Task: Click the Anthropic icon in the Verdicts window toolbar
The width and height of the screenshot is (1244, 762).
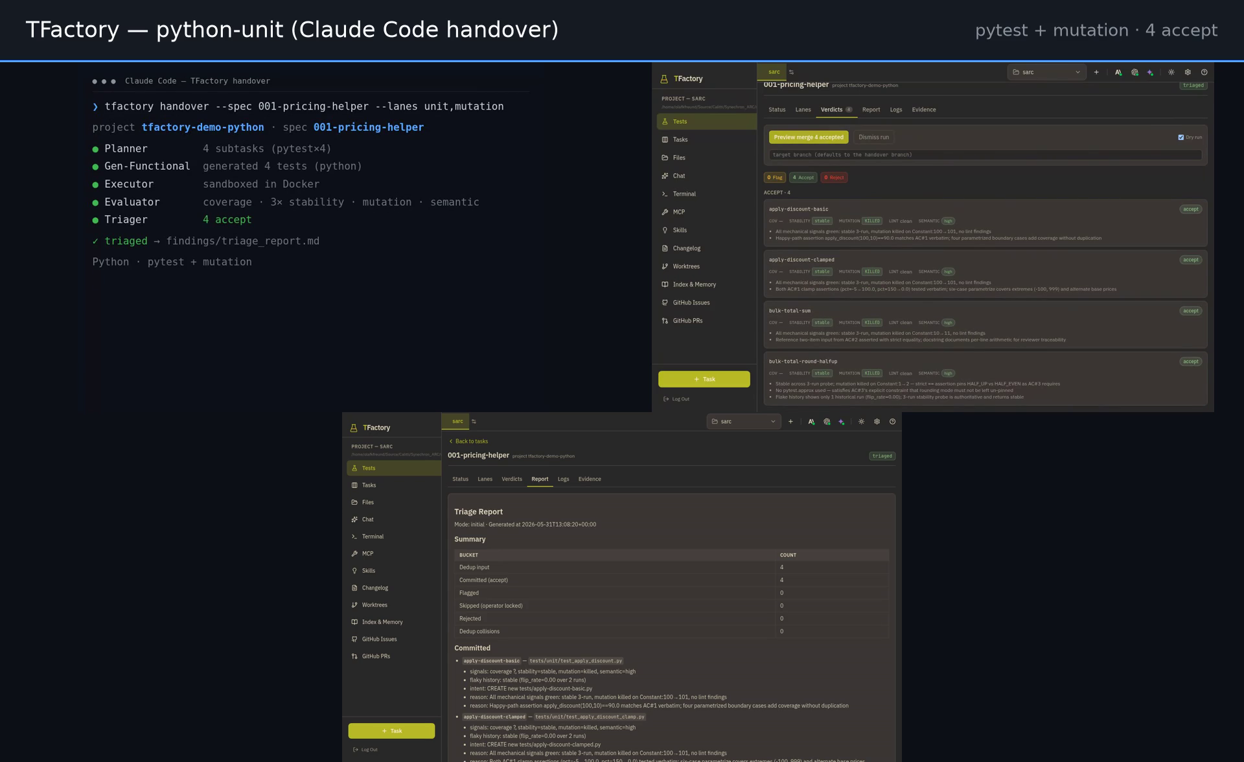Action: pyautogui.click(x=1118, y=73)
